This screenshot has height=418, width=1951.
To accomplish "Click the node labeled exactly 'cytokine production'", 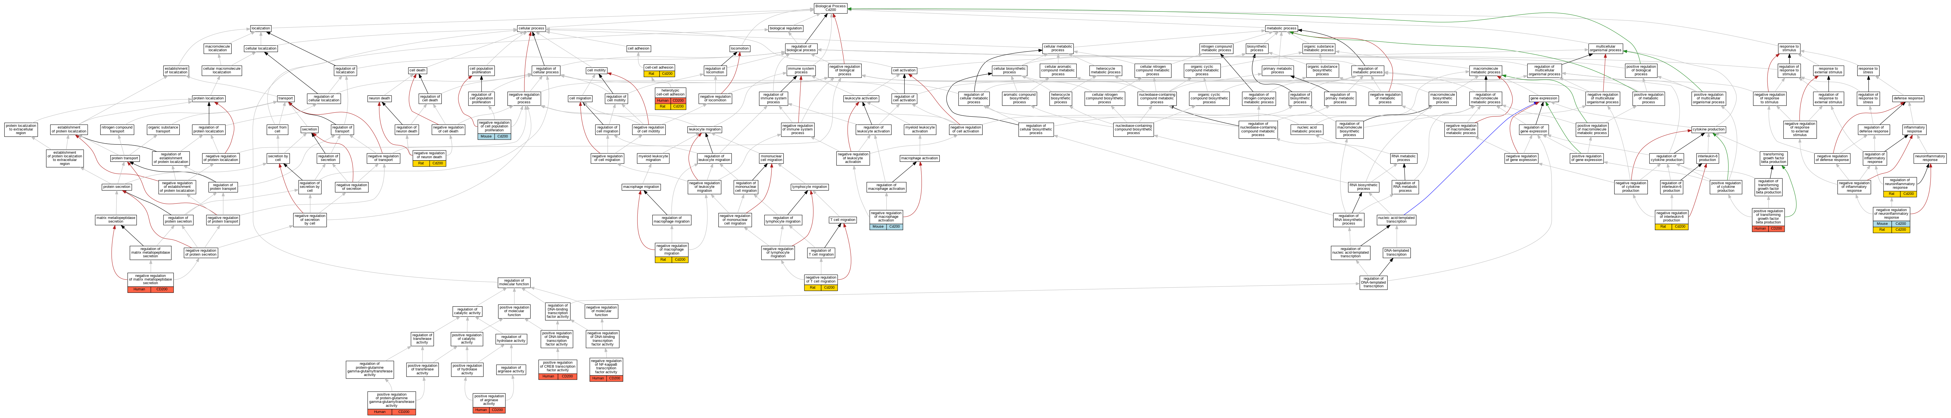I will (x=1708, y=130).
